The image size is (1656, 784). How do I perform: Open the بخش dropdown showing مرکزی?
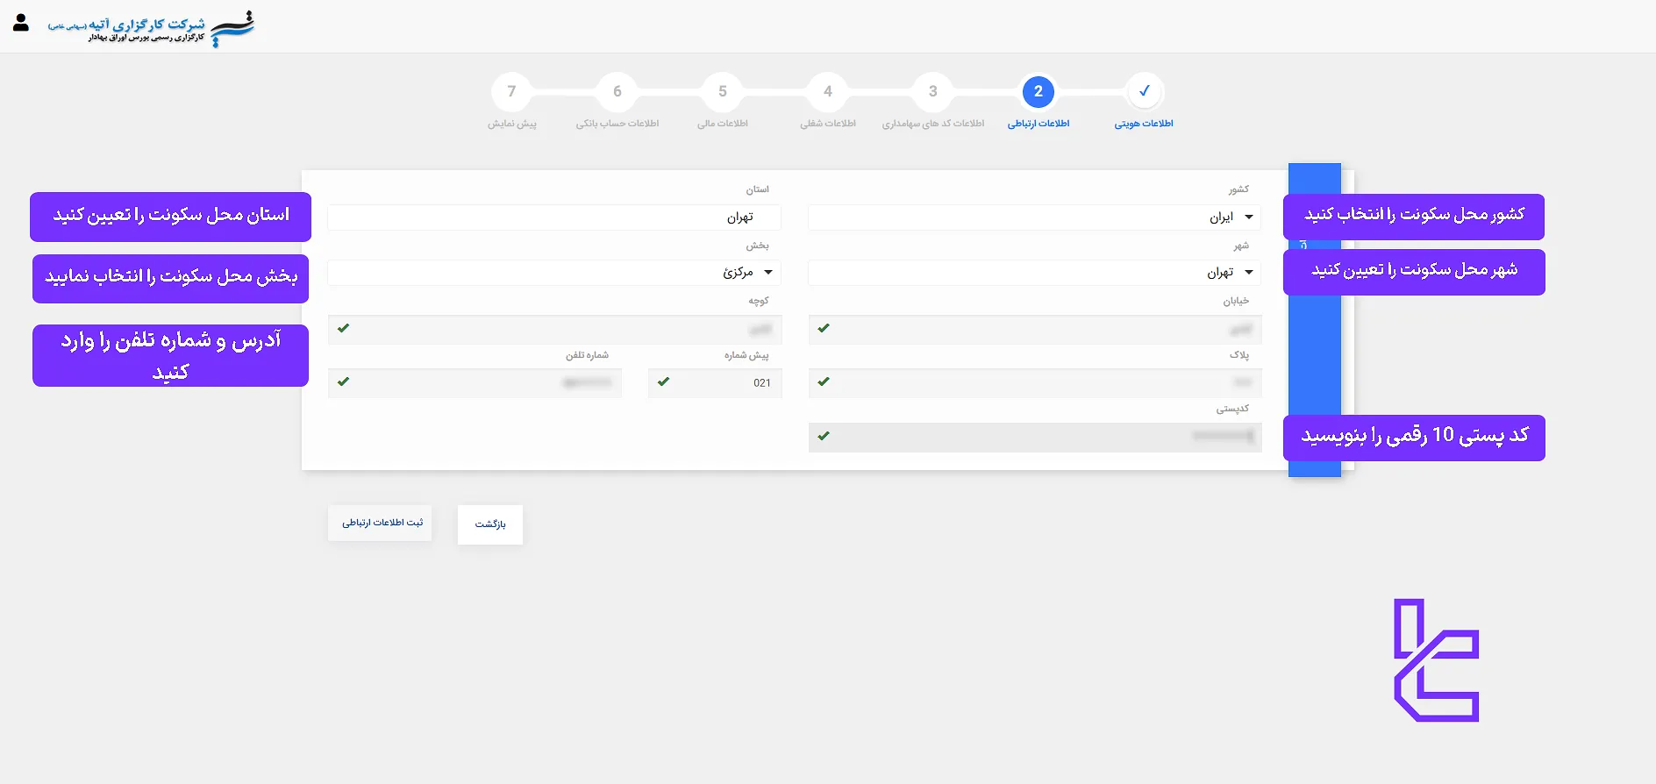[x=554, y=273]
